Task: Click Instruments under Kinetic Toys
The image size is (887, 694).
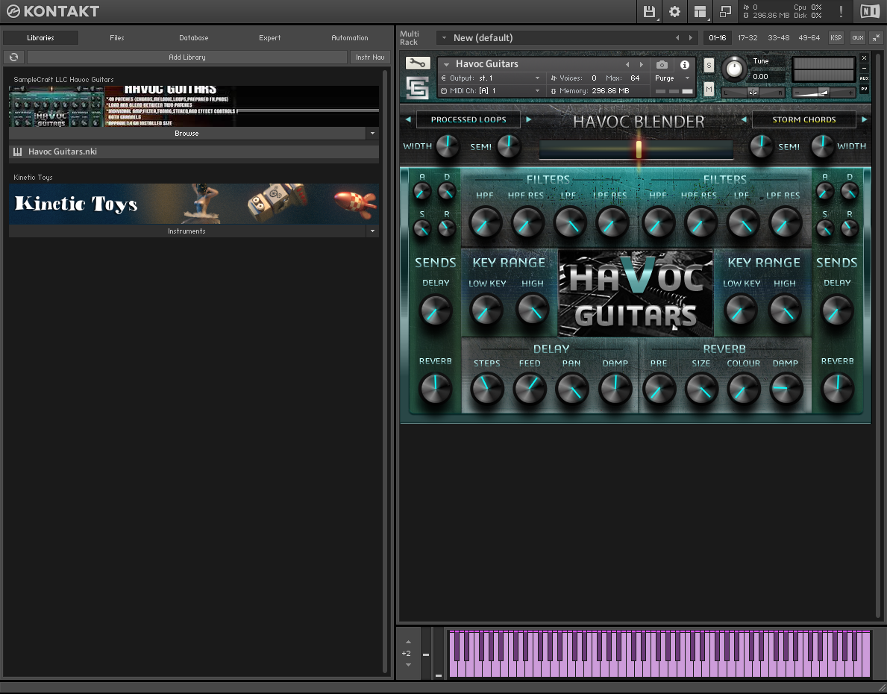Action: (187, 231)
